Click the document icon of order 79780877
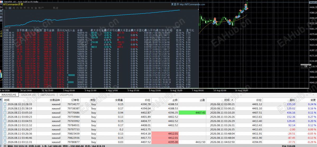The height and width of the screenshot is (147, 317). click(x=5, y=142)
